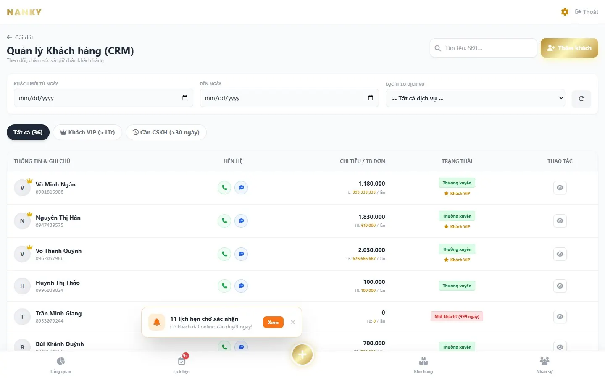Open Lịch hẹn in bottom nav
Screen dimensions: 605x378
point(181,365)
